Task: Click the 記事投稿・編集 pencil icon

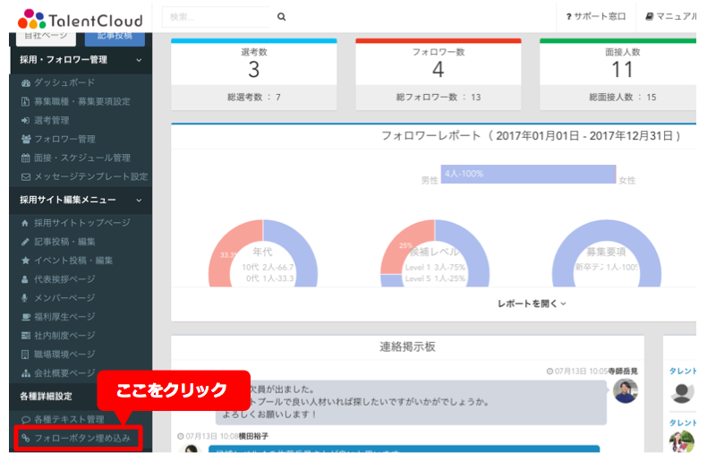Action: coord(25,242)
